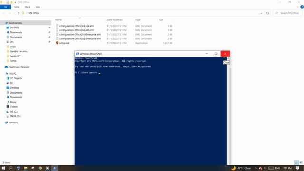Open the notification center icon
304x171 pixels.
click(x=298, y=168)
